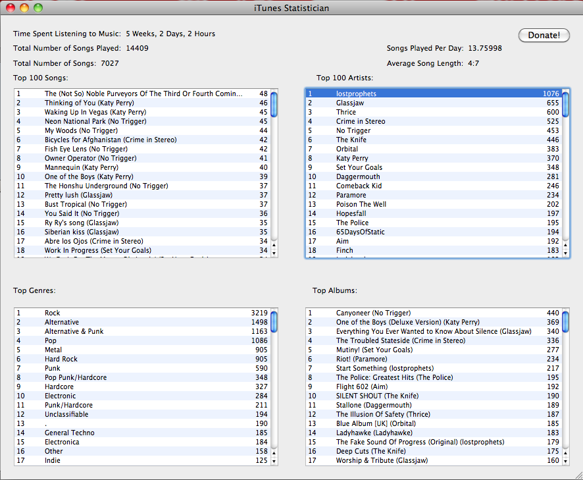583x480 pixels.
Task: Click the Top Albums scrollbar thumb
Action: click(x=565, y=322)
